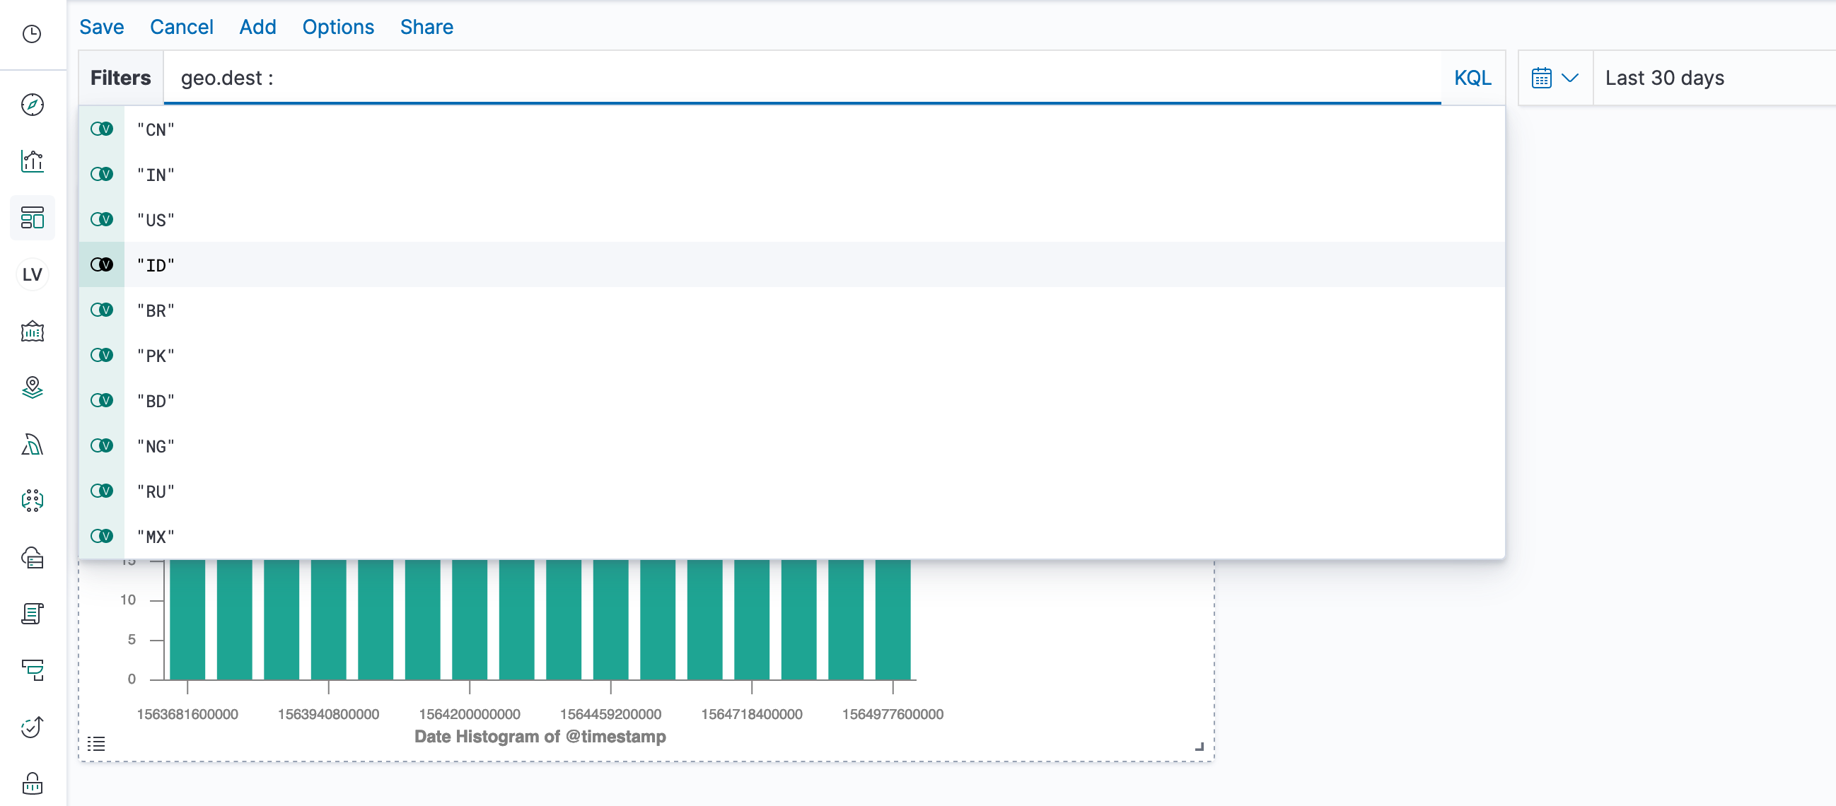Image resolution: width=1836 pixels, height=806 pixels.
Task: Click resize handle of histogram panel
Action: [x=1199, y=746]
